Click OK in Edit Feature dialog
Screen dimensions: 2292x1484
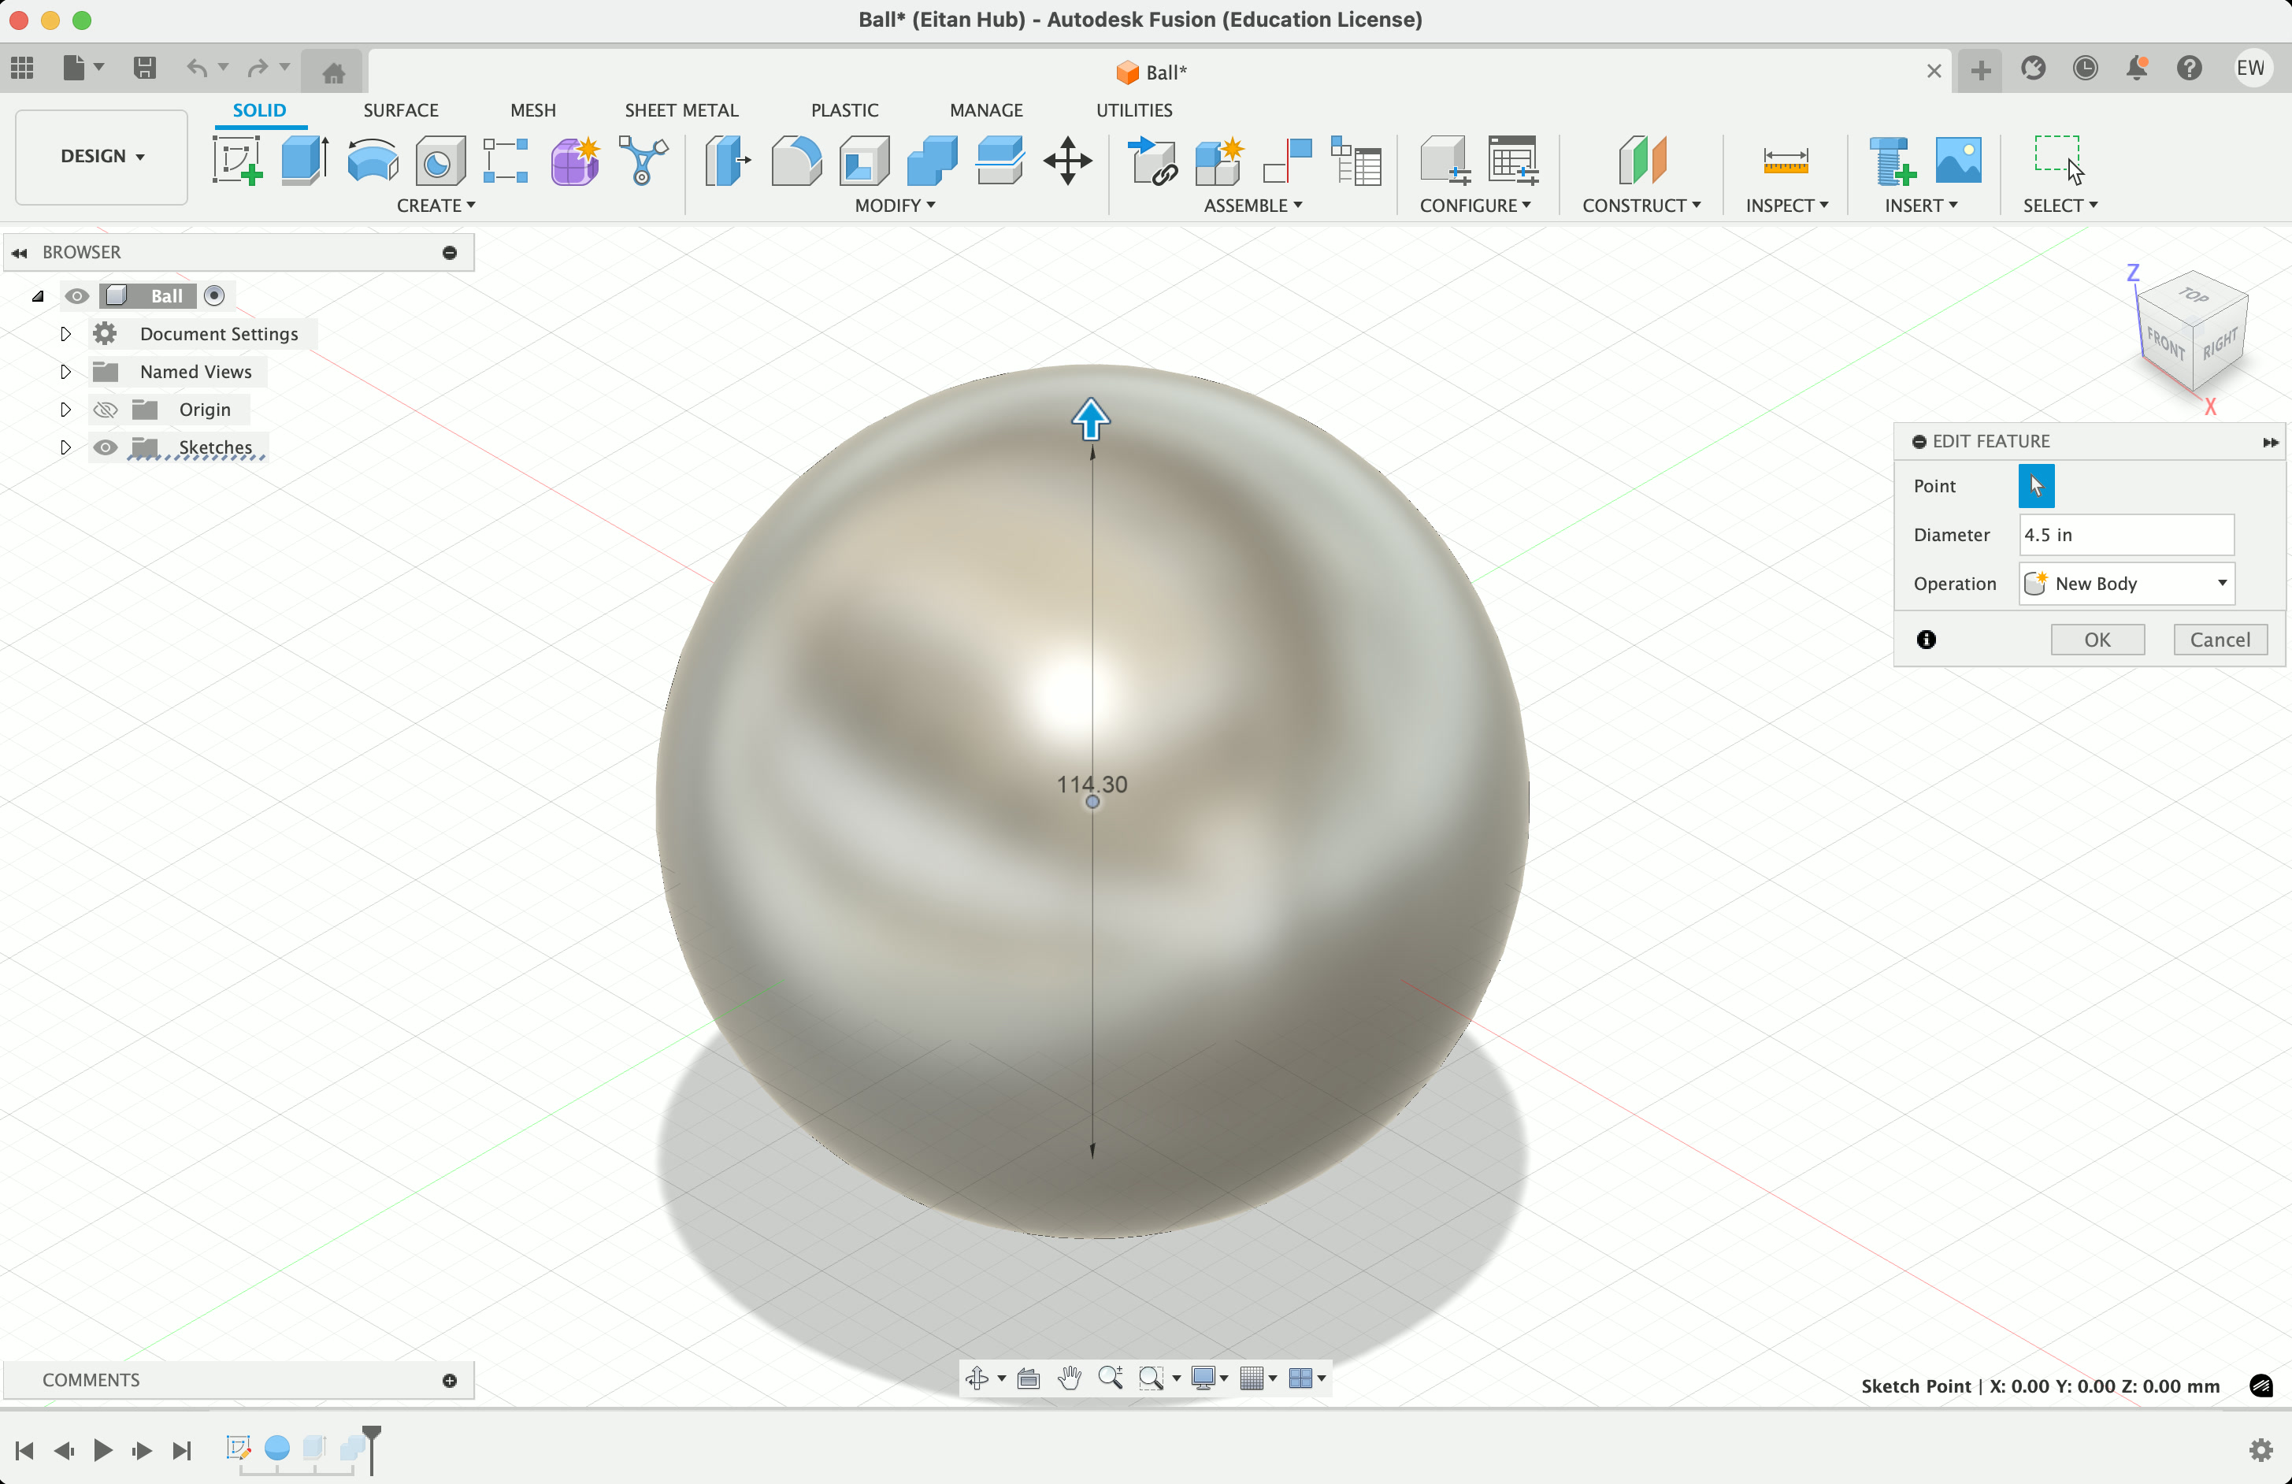(2097, 640)
